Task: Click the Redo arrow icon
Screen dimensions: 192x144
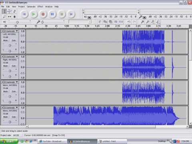Action: [134, 22]
